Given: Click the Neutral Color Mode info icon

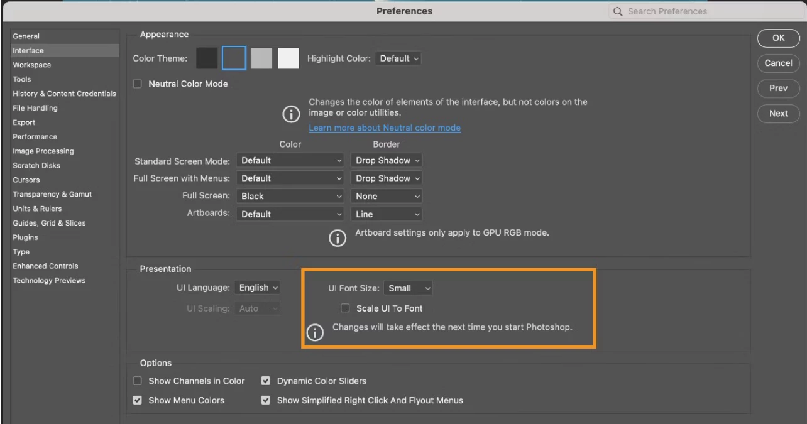Looking at the screenshot, I should pos(290,114).
